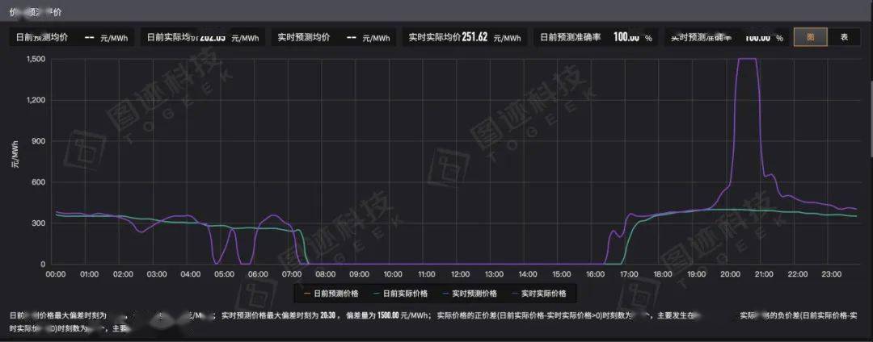Click the 实时实际均价 251.62 stat card
Viewport: 873px width, 342px height.
coord(465,38)
